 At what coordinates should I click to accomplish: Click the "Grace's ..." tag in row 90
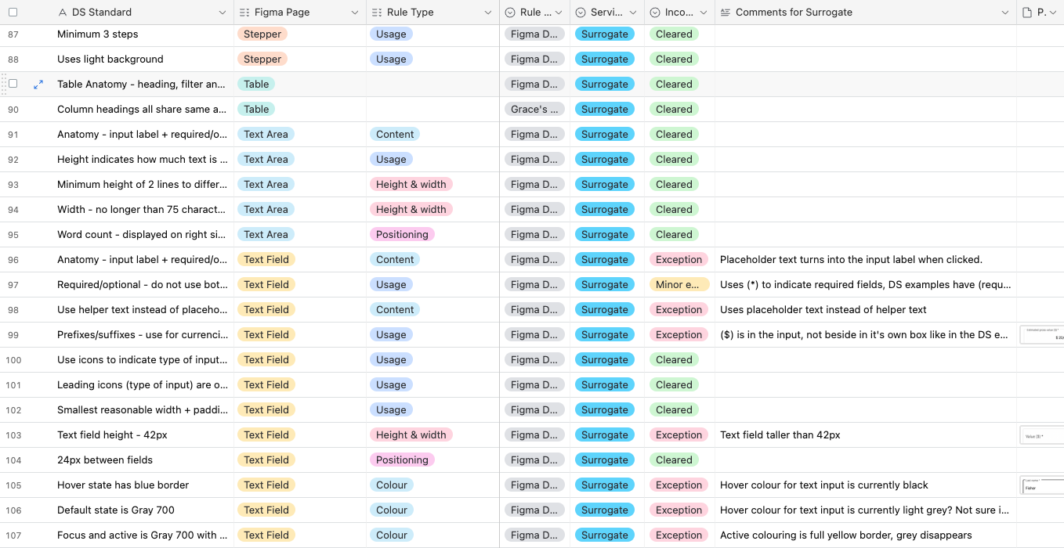pyautogui.click(x=534, y=110)
